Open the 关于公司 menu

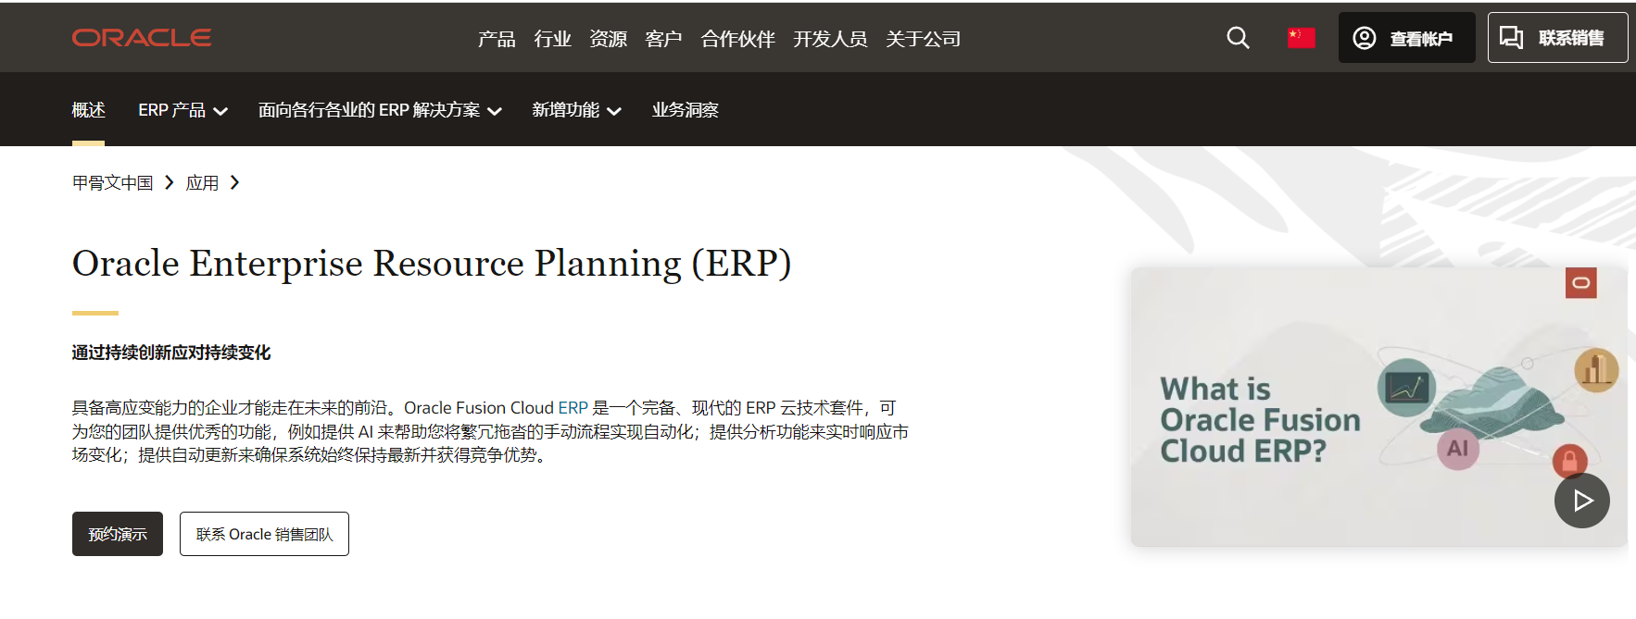pyautogui.click(x=923, y=39)
